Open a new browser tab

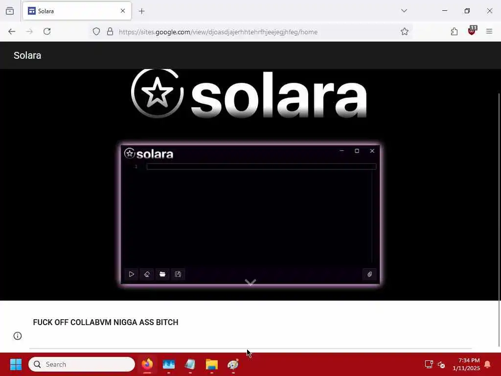pos(142,11)
